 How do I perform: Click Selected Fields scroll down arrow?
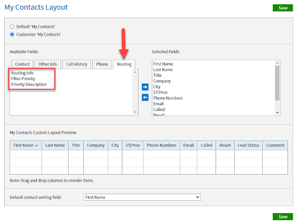pyautogui.click(x=277, y=112)
